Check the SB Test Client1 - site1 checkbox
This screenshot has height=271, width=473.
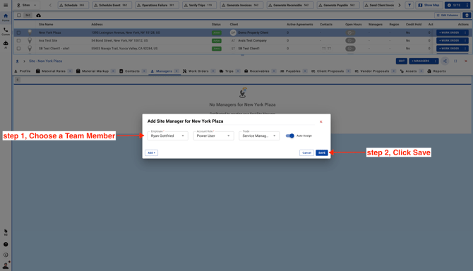pyautogui.click(x=18, y=48)
